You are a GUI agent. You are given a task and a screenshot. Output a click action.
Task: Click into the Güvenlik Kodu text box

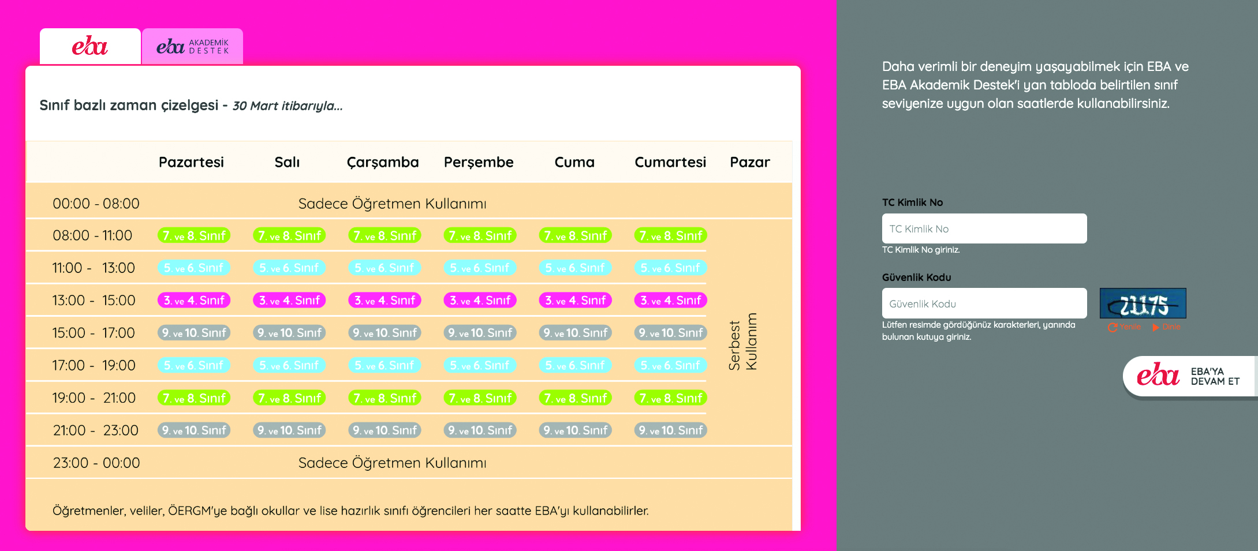click(x=984, y=303)
